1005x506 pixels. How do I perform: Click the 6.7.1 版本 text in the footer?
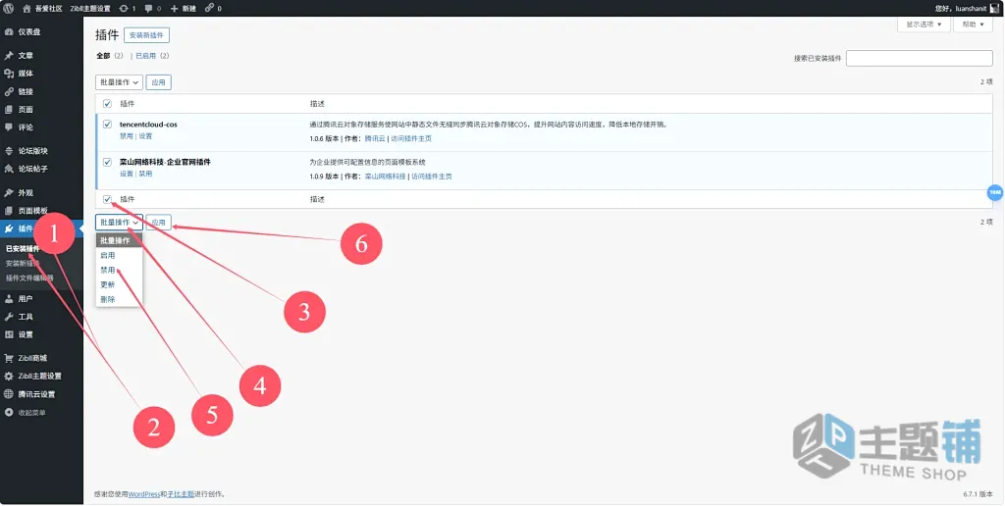[x=979, y=494]
